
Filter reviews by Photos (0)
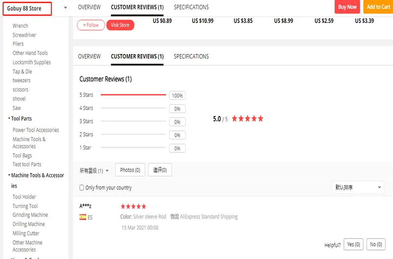pyautogui.click(x=130, y=170)
